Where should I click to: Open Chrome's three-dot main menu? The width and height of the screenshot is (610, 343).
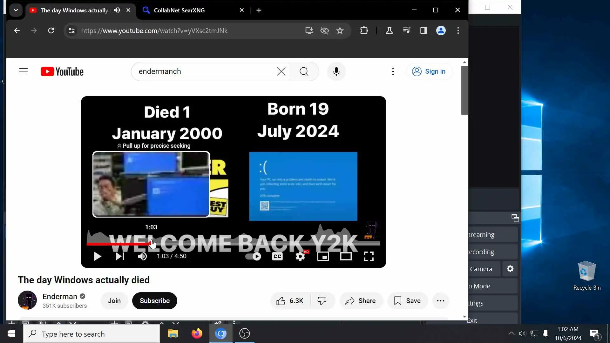tap(458, 30)
